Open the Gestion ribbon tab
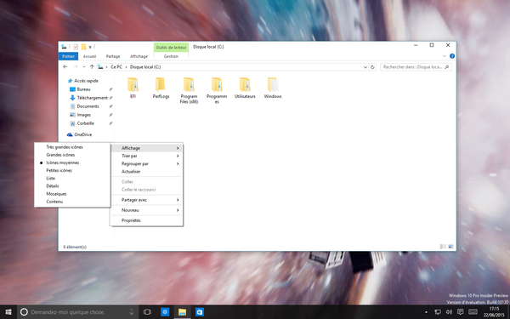The height and width of the screenshot is (319, 510). tap(171, 56)
